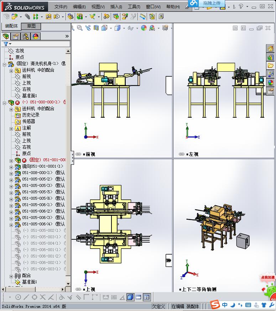Collapse the (固定) 清洗机机身<1> node
This screenshot has width=276, height=311.
point(5,65)
